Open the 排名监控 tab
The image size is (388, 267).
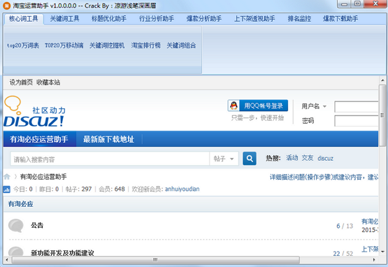pos(299,19)
